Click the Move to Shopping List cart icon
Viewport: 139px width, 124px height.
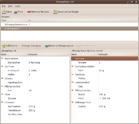(x=47, y=46)
